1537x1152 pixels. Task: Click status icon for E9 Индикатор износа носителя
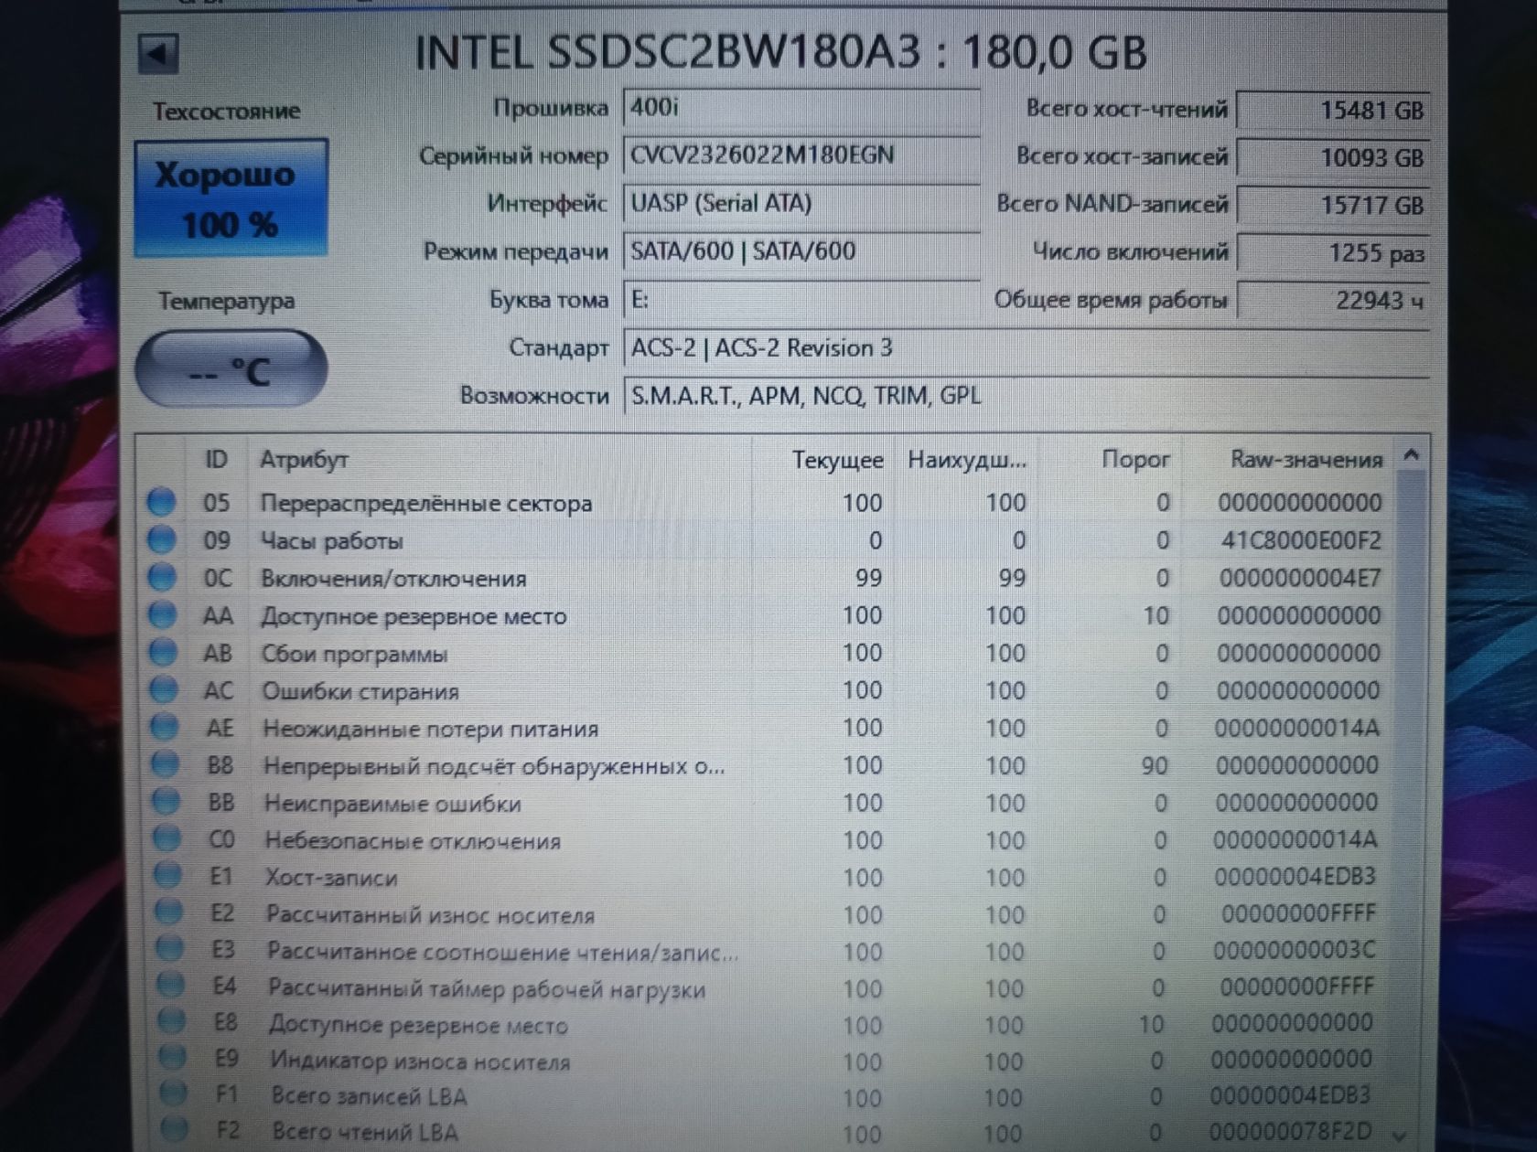(173, 1058)
